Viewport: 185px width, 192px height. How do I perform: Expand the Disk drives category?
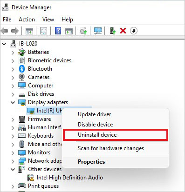click(x=13, y=94)
